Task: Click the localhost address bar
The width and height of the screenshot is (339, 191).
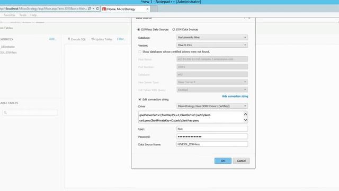Action: (43, 8)
